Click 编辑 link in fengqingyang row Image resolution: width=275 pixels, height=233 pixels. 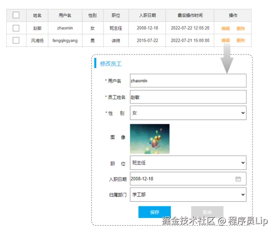click(225, 40)
